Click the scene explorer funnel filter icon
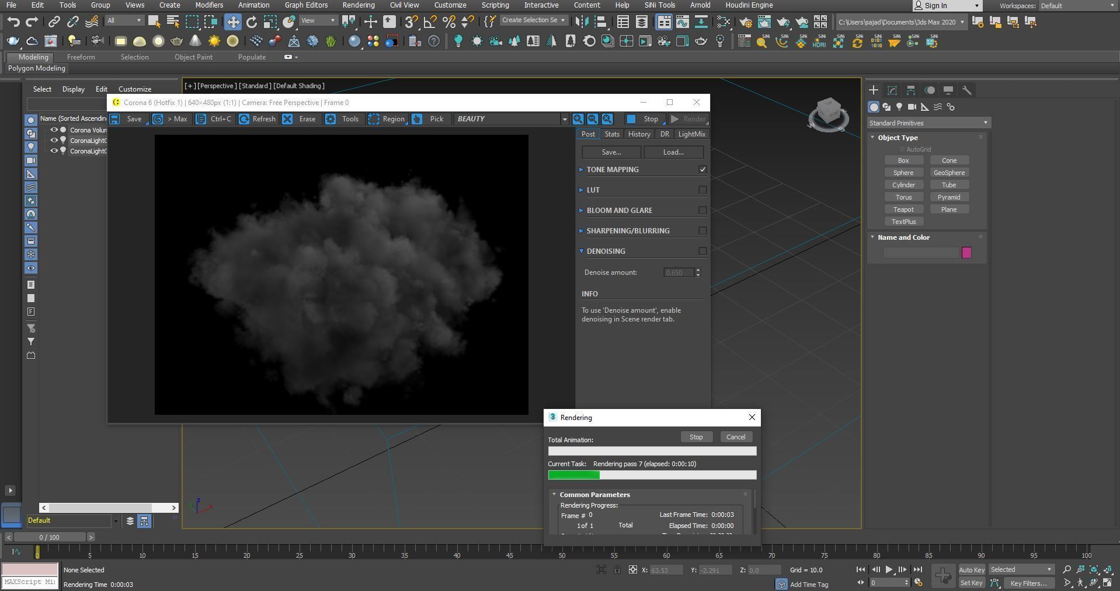The height and width of the screenshot is (591, 1120). [x=31, y=341]
